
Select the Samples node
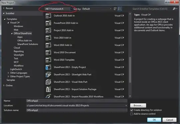click(x=11, y=80)
